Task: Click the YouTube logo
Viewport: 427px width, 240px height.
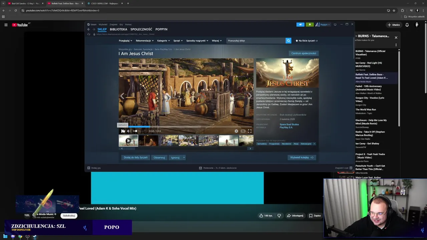Action: point(20,25)
